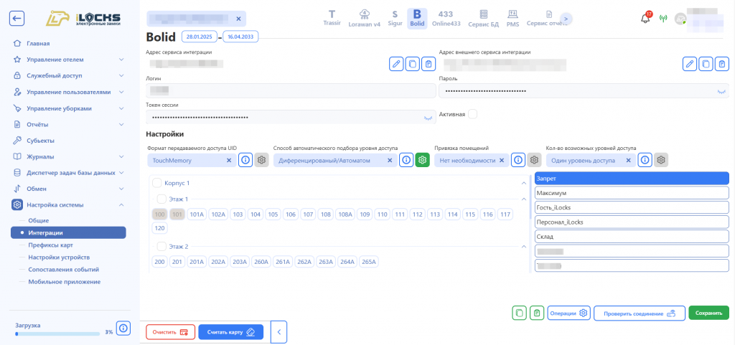The image size is (735, 345).
Task: Switch to Lorawan v4 integration tab
Action: click(x=364, y=18)
